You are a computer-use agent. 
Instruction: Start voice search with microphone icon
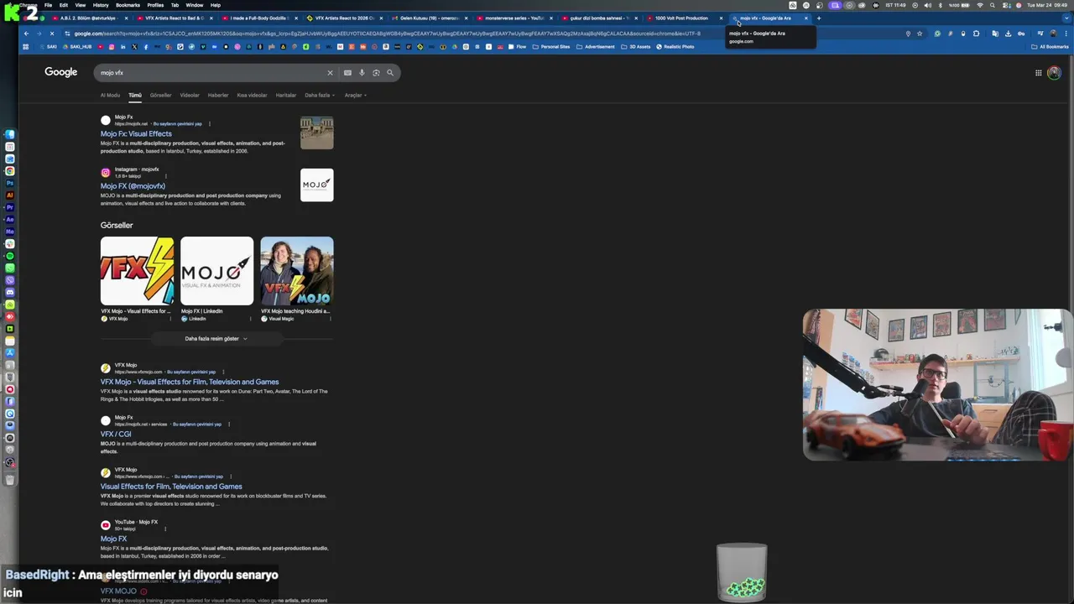click(362, 73)
